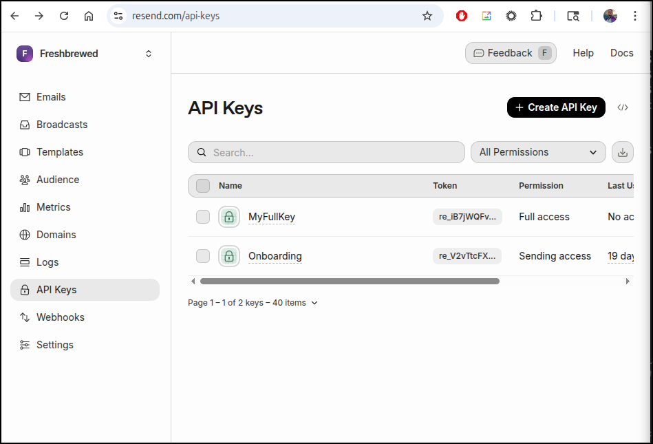Check the MyFullKey row checkbox
The height and width of the screenshot is (444, 653).
pyautogui.click(x=203, y=217)
